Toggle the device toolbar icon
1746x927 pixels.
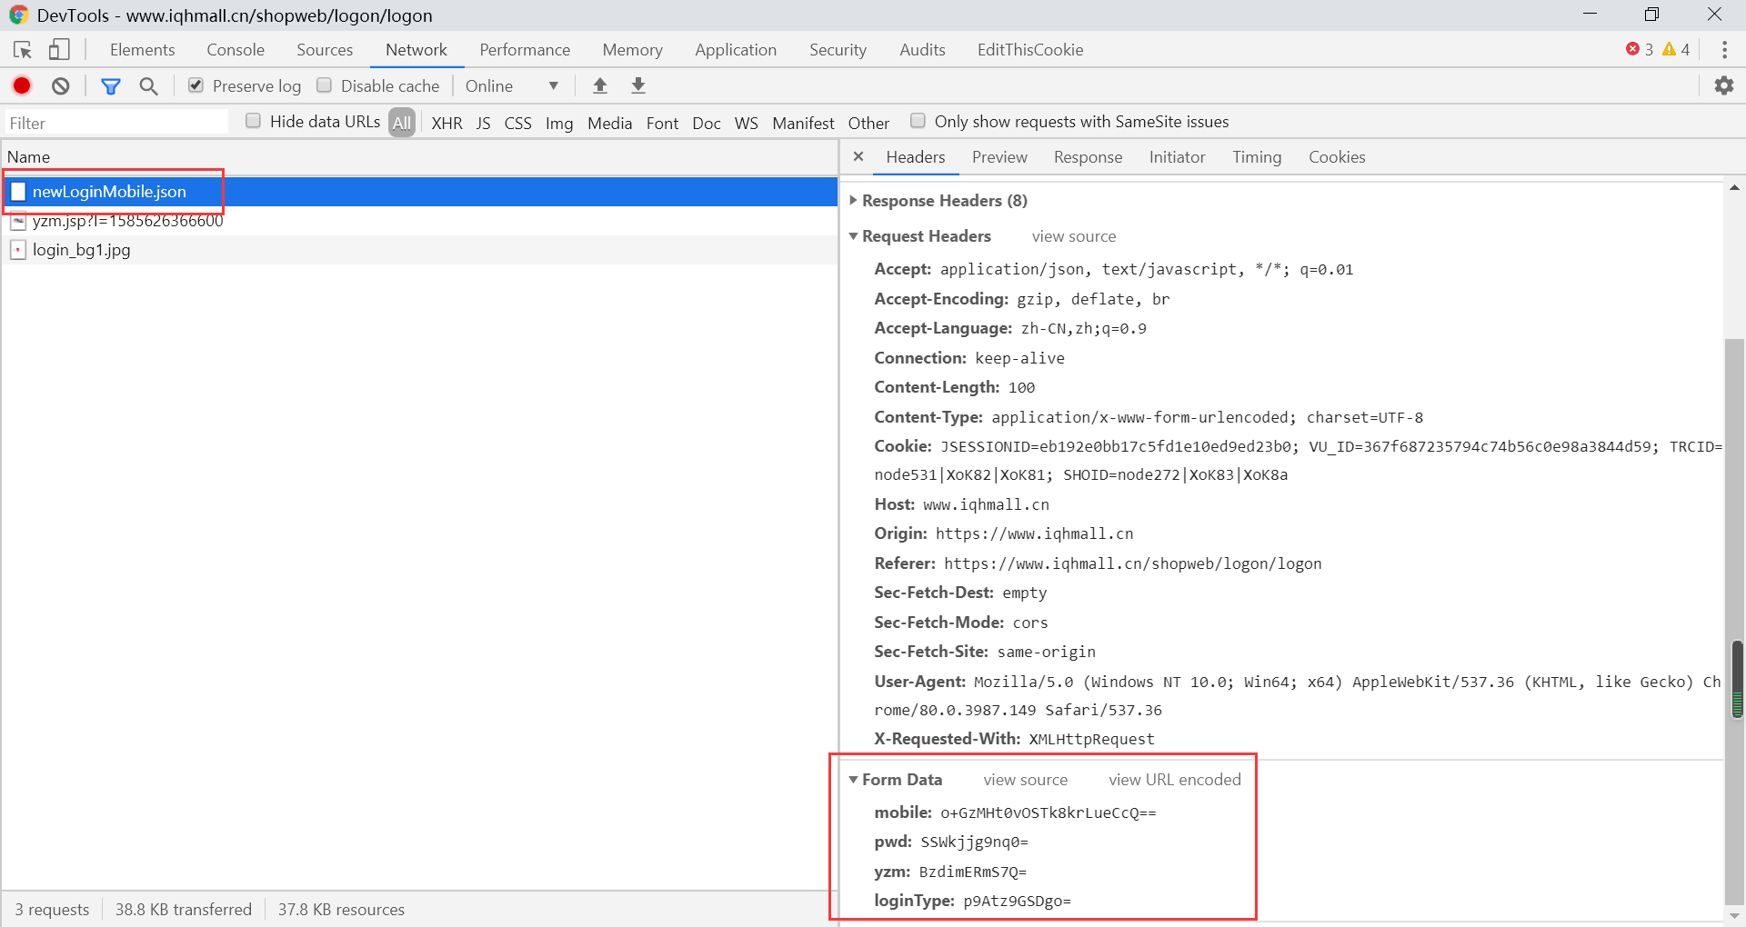pos(59,49)
